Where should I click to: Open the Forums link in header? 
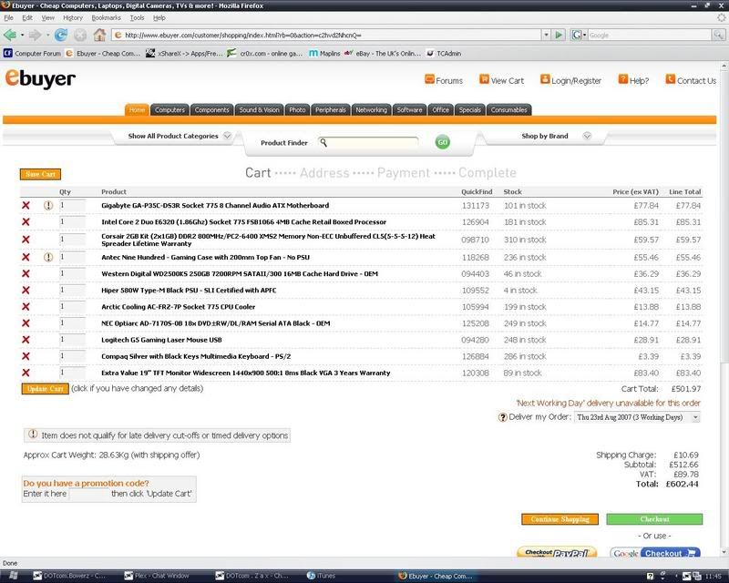point(444,80)
